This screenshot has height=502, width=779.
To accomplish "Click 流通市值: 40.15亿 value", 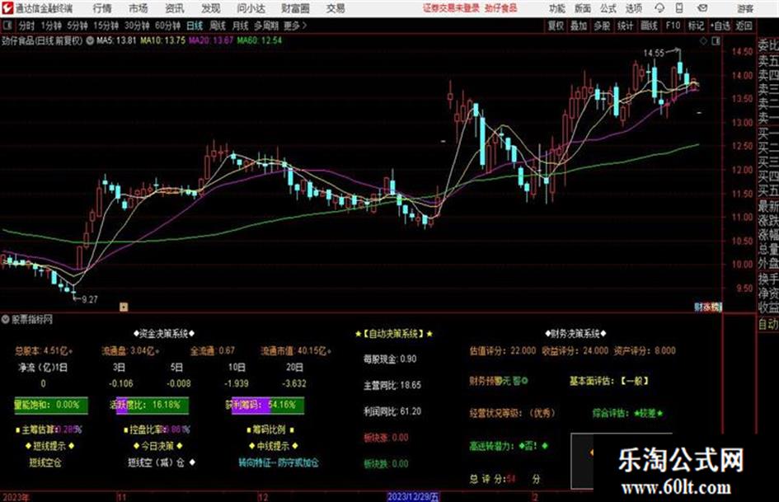I will [296, 351].
